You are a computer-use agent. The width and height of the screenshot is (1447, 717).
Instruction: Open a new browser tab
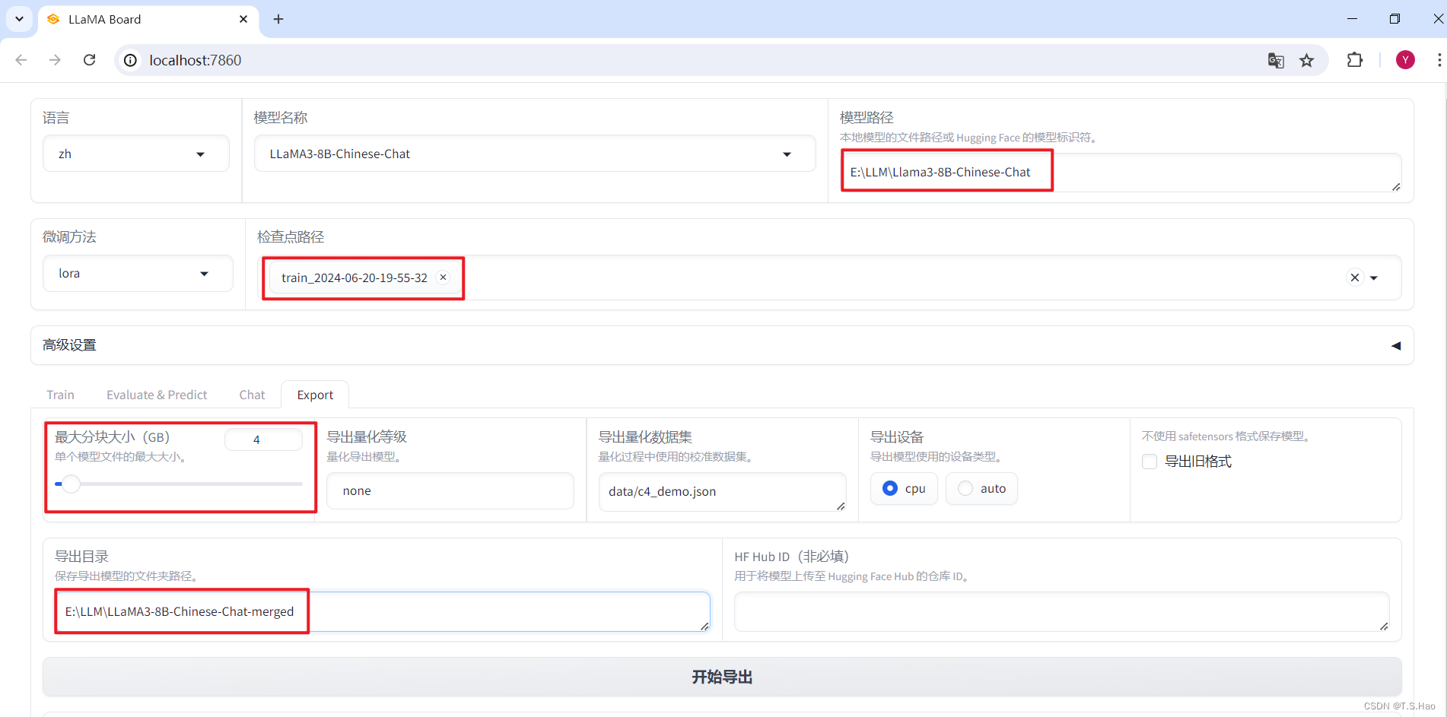[278, 19]
